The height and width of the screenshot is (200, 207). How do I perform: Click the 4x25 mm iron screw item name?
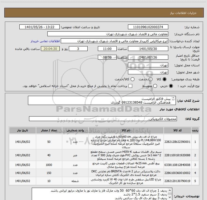pos(126,165)
